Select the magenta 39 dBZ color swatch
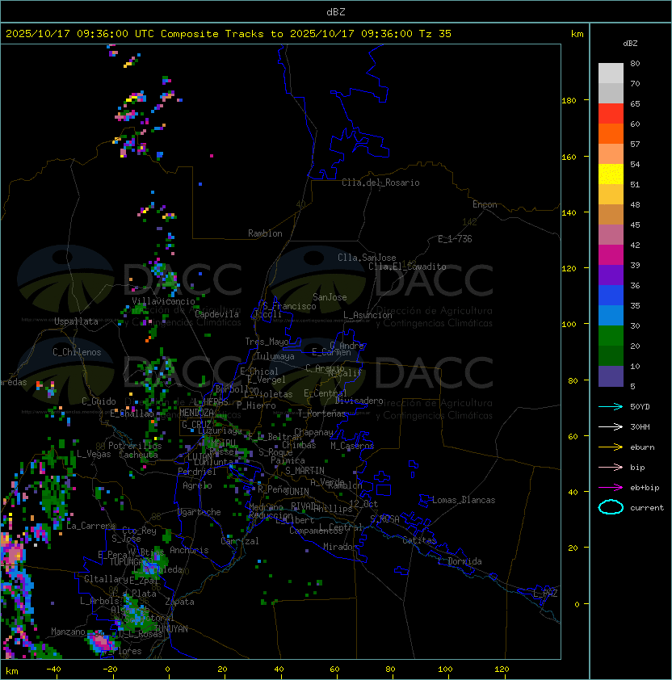The image size is (672, 680). [x=611, y=255]
